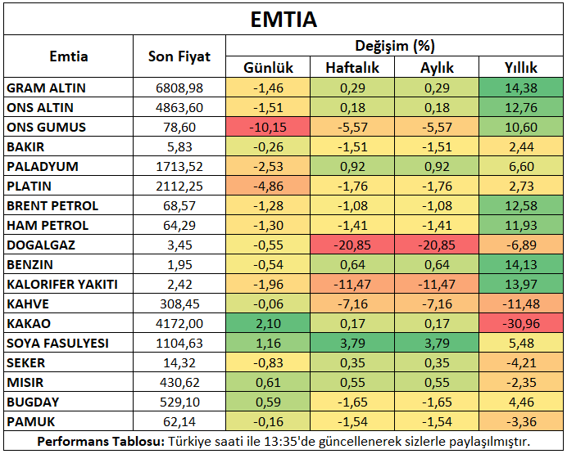Select the Son Fiyat header cell
Image resolution: width=567 pixels, height=454 pixels.
[x=179, y=57]
